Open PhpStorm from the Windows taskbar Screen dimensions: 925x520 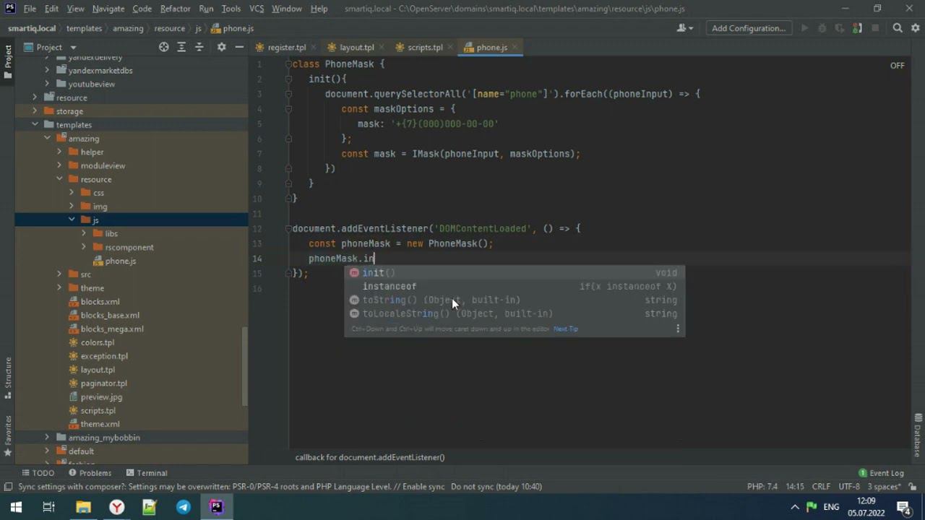[216, 507]
